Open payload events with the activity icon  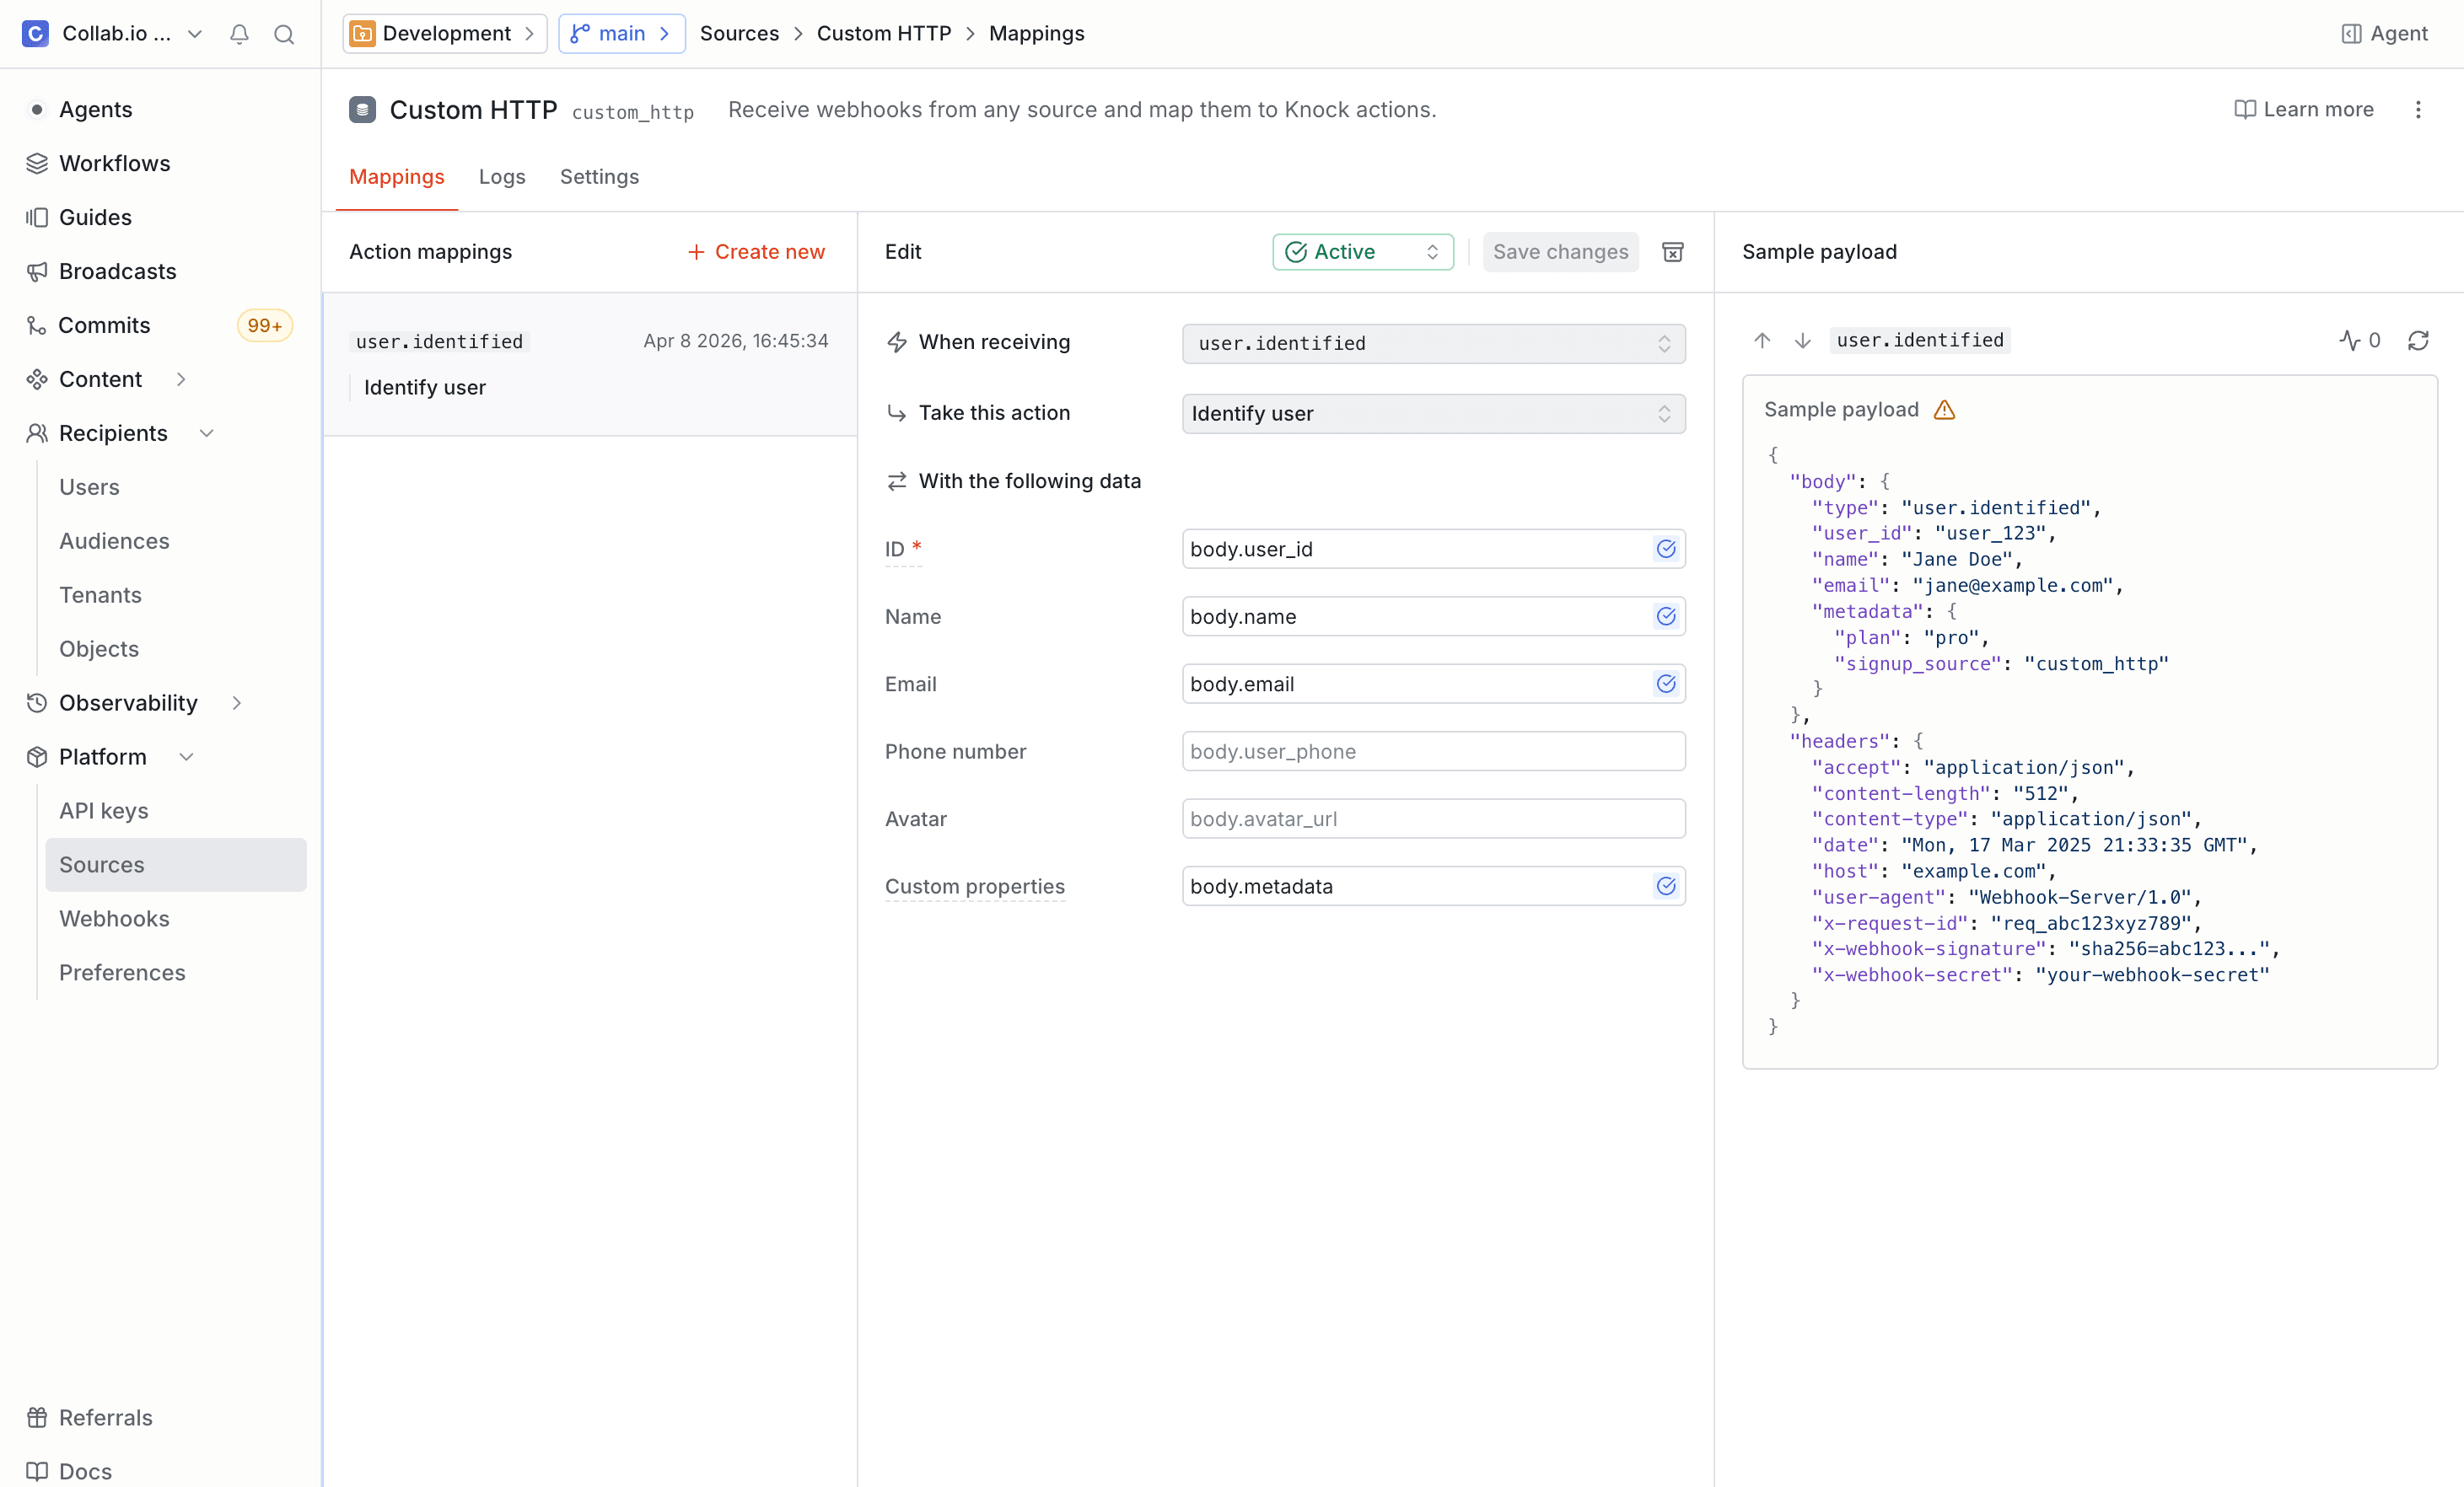[2352, 341]
